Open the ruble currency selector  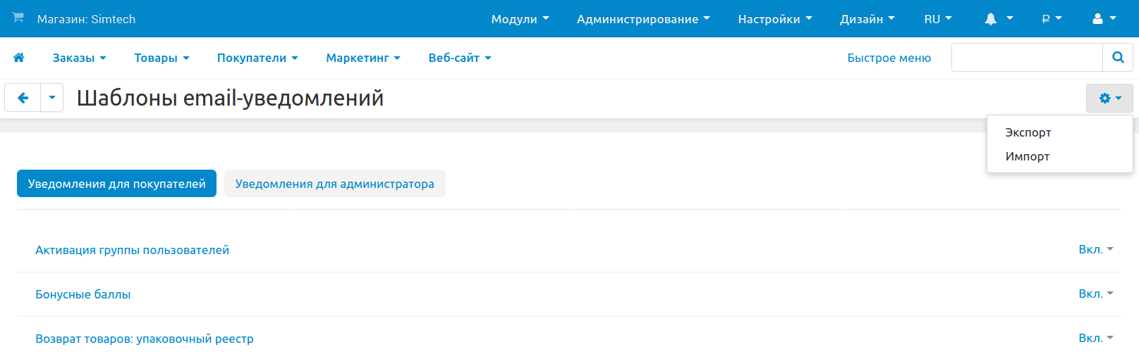point(1052,19)
